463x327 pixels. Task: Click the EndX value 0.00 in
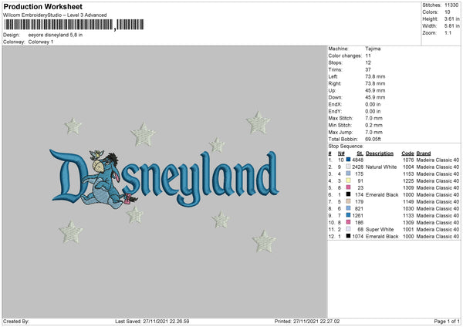[373, 104]
